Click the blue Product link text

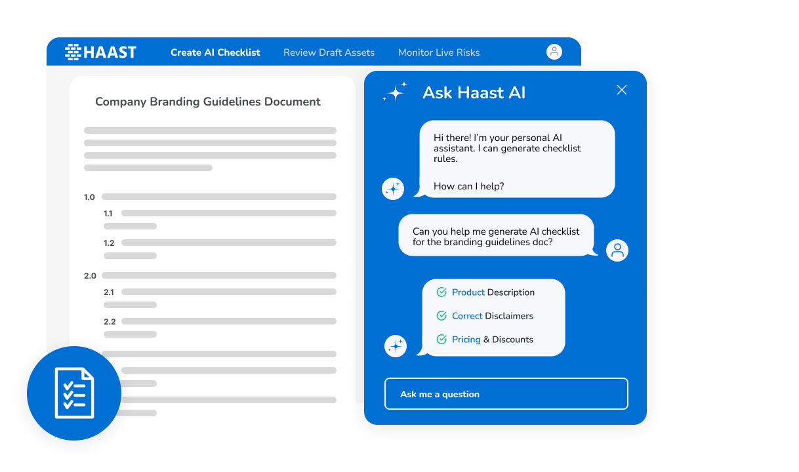coord(468,292)
